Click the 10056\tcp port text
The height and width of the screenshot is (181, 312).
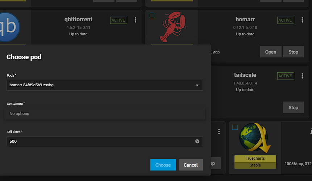click(x=294, y=164)
